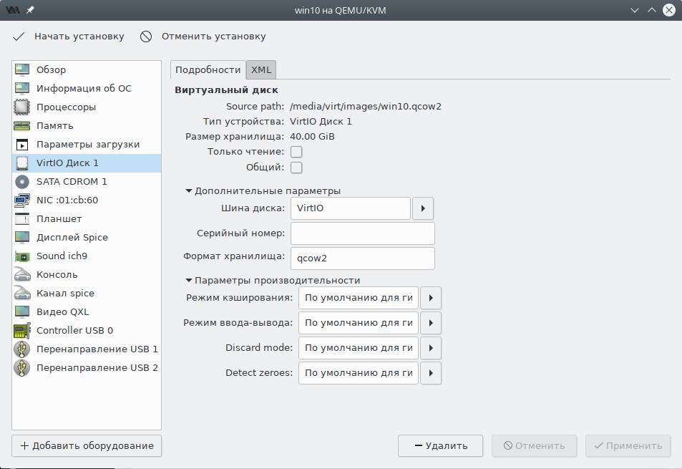682x469 pixels.
Task: Switch to the XML tab
Action: 261,69
